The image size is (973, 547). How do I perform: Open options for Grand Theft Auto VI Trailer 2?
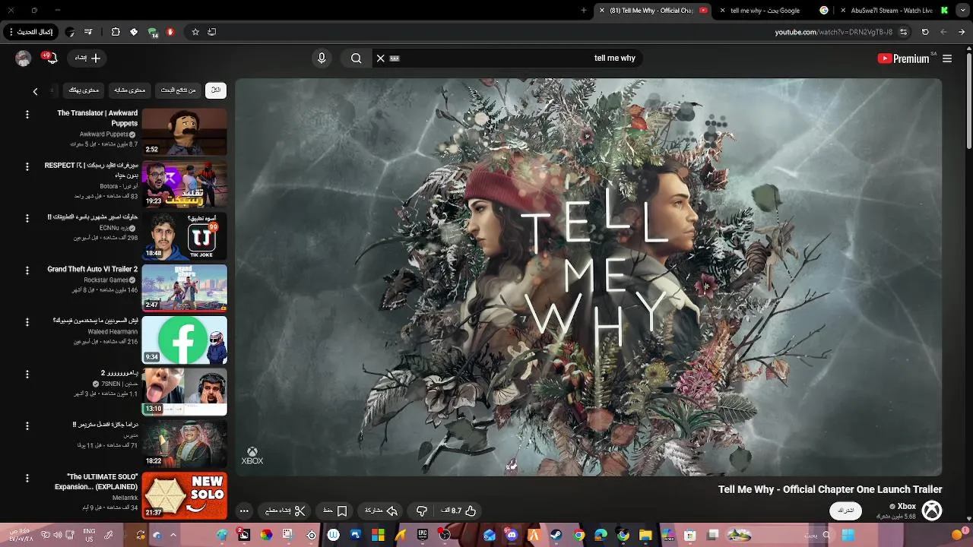27,270
